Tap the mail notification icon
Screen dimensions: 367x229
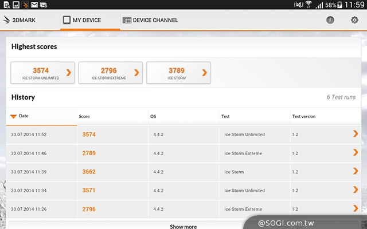pyautogui.click(x=34, y=5)
